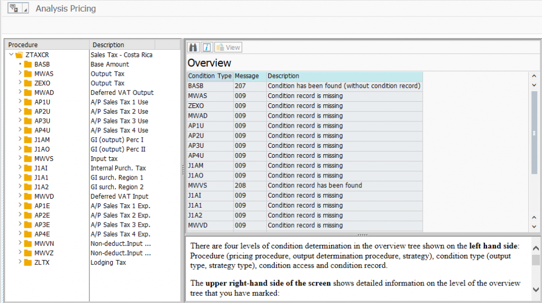Click the J1A2 folder icon
The width and height of the screenshot is (542, 303).
tap(28, 187)
